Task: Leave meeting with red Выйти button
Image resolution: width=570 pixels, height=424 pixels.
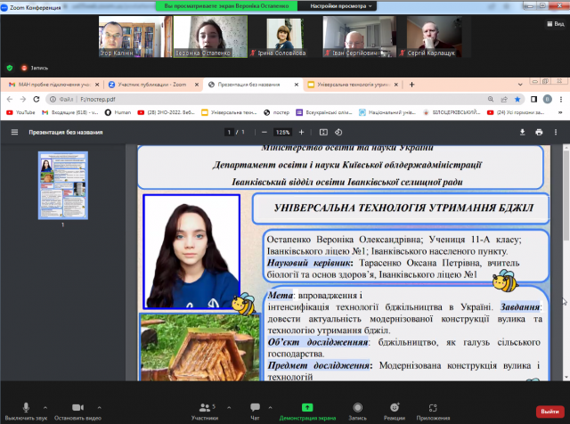Action: (549, 411)
